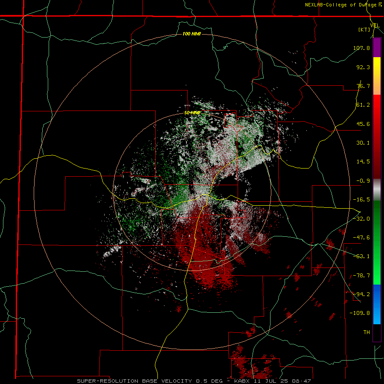The width and height of the screenshot is (384, 384).
Task: Select the 76.7 scale value
Action: click(x=363, y=86)
